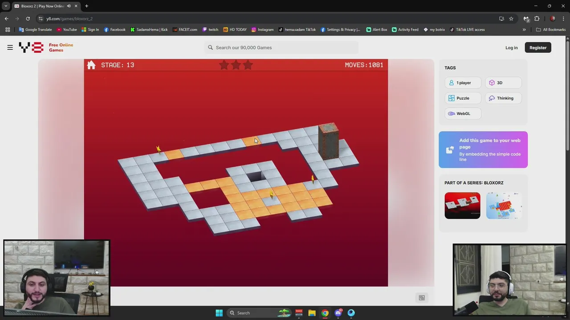
Task: Select the 1 player tag
Action: pos(463,83)
